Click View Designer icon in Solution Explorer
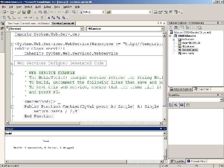The width and height of the screenshot is (224, 168). pos(176,28)
